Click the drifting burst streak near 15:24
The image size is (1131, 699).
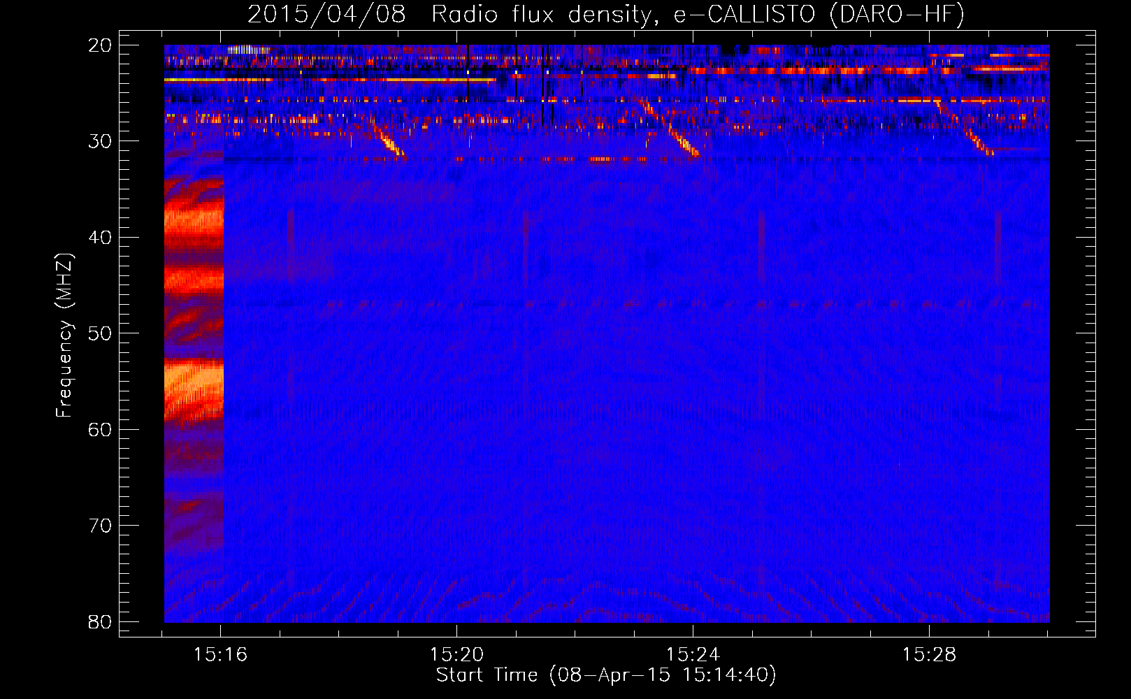tap(670, 128)
